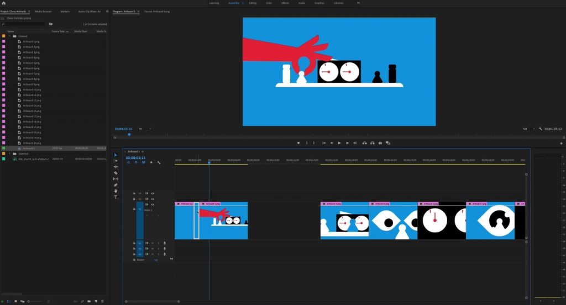The width and height of the screenshot is (566, 305).
Task: Toggle V1 track output eye
Action: [153, 205]
